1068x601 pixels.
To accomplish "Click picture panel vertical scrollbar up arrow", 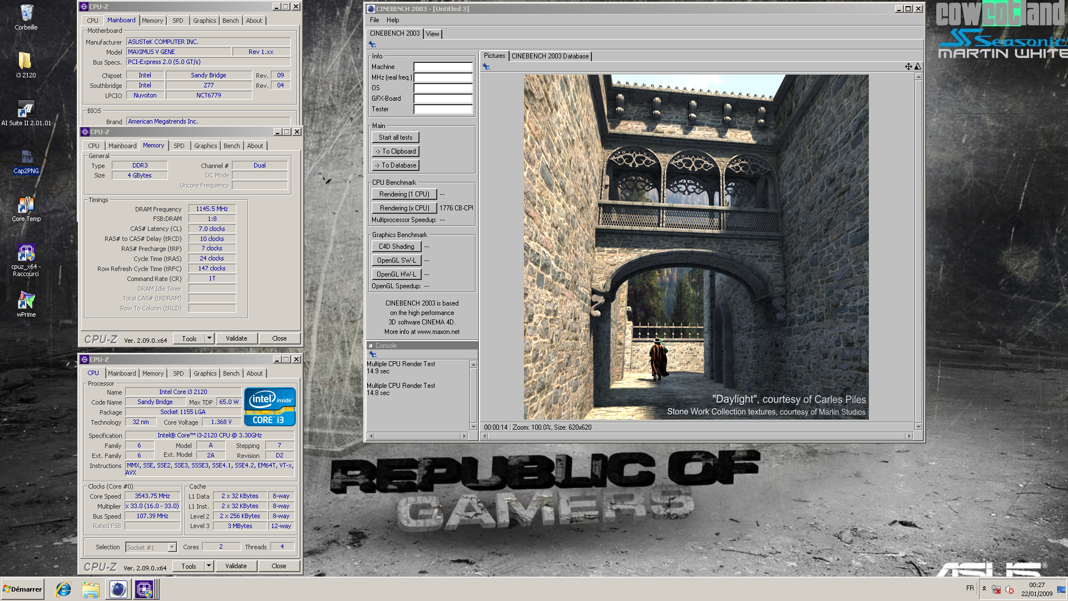I will tap(918, 77).
